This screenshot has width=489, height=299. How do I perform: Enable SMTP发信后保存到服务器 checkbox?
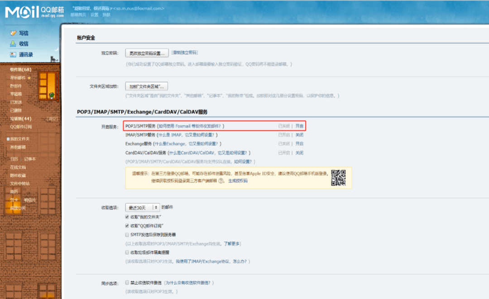127,234
